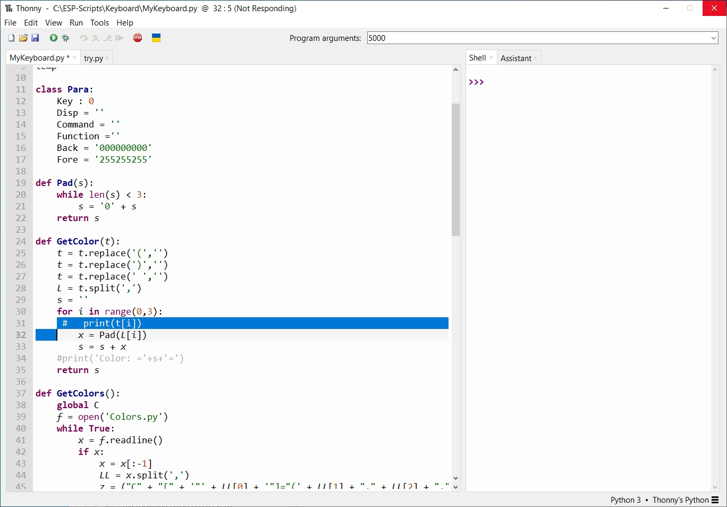Create a new file with the New icon

tap(11, 38)
